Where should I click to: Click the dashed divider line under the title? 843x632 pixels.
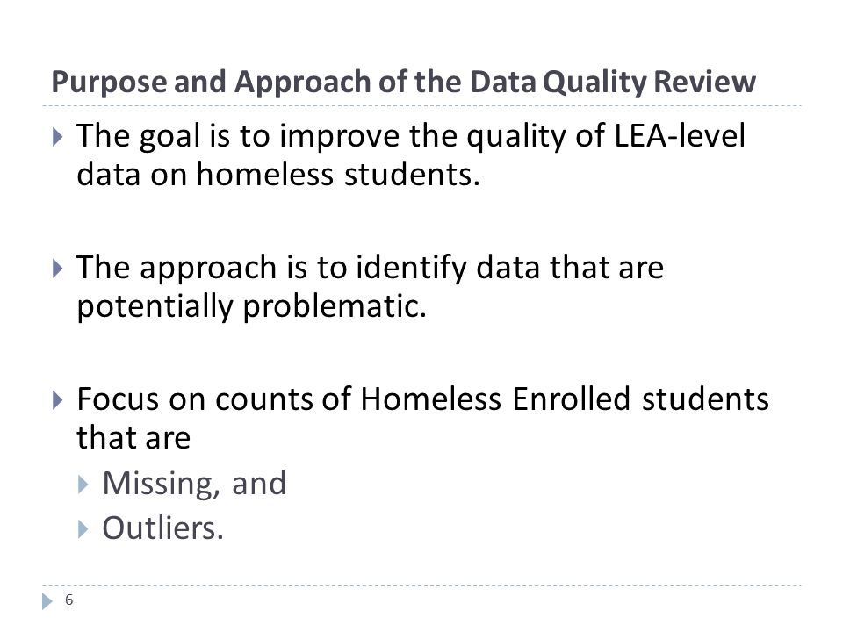click(x=421, y=106)
